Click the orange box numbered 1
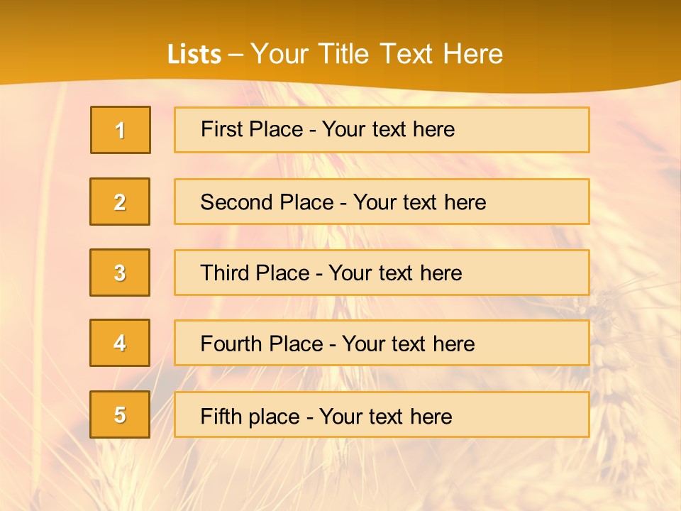 click(121, 130)
